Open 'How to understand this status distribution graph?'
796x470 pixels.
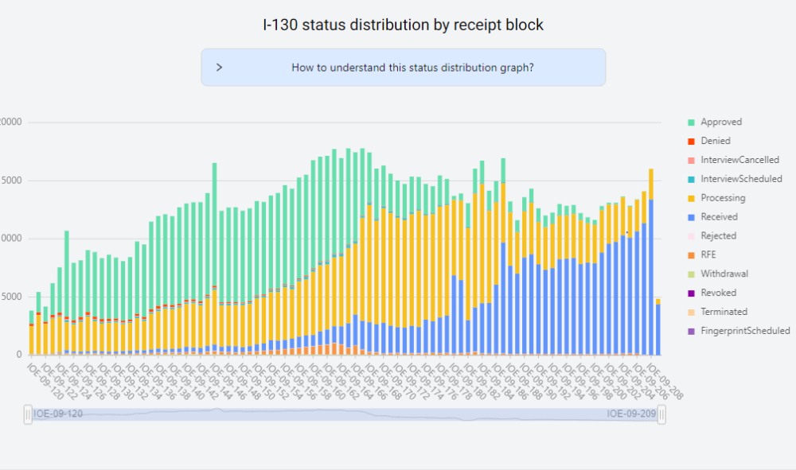412,68
